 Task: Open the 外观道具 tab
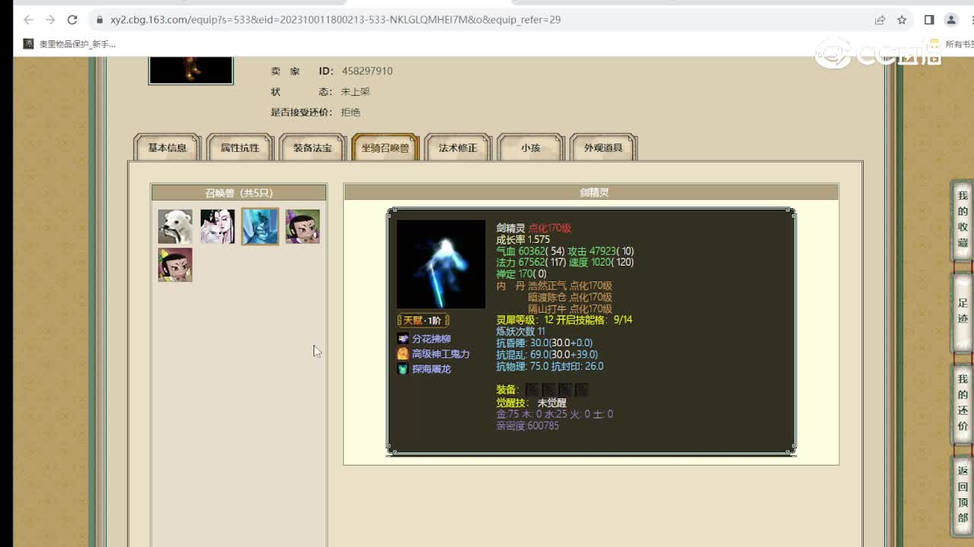603,148
